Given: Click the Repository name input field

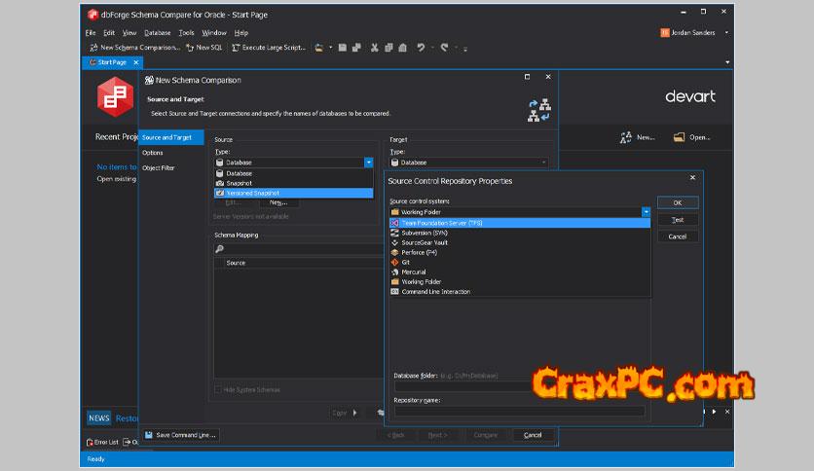Looking at the screenshot, I should point(519,412).
